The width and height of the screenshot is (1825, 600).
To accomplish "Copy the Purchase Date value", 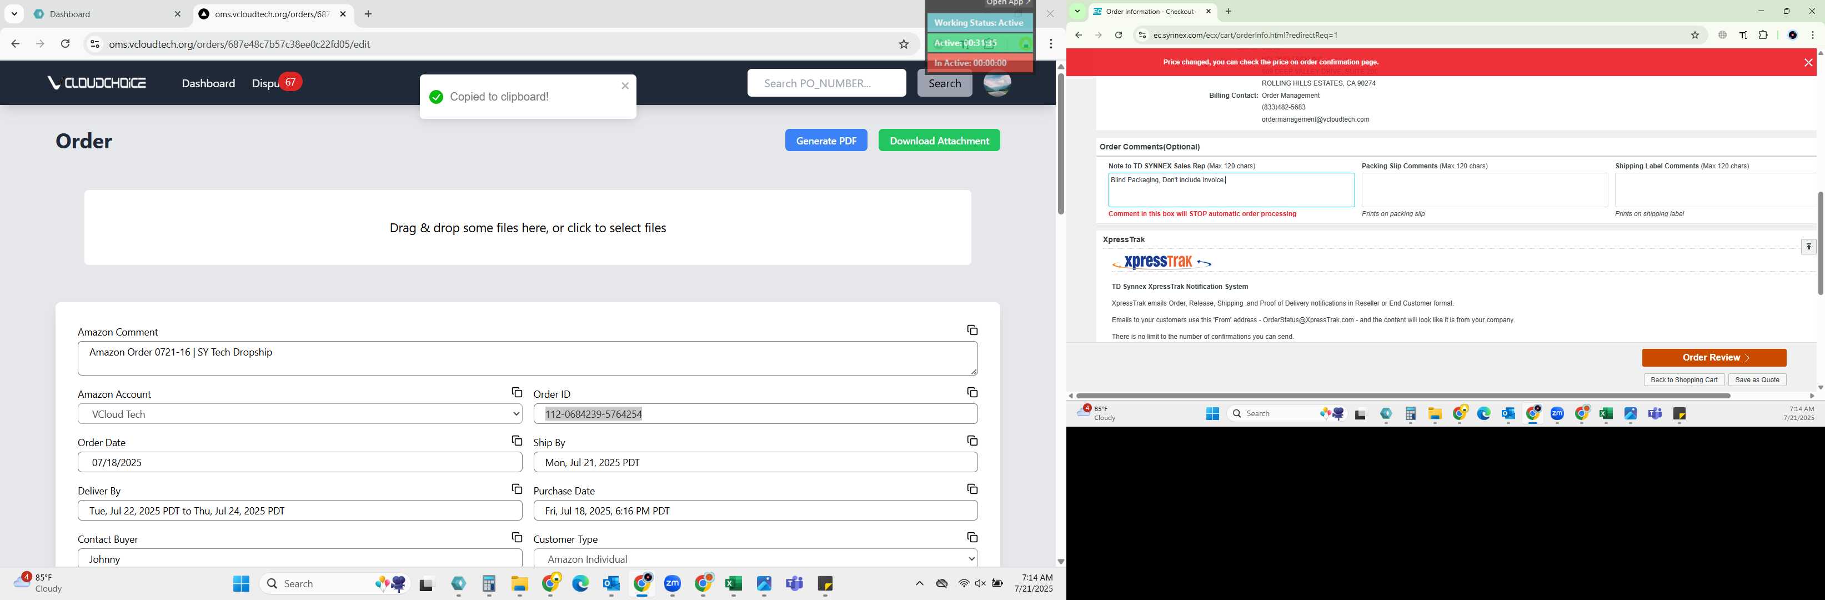I will pyautogui.click(x=972, y=489).
